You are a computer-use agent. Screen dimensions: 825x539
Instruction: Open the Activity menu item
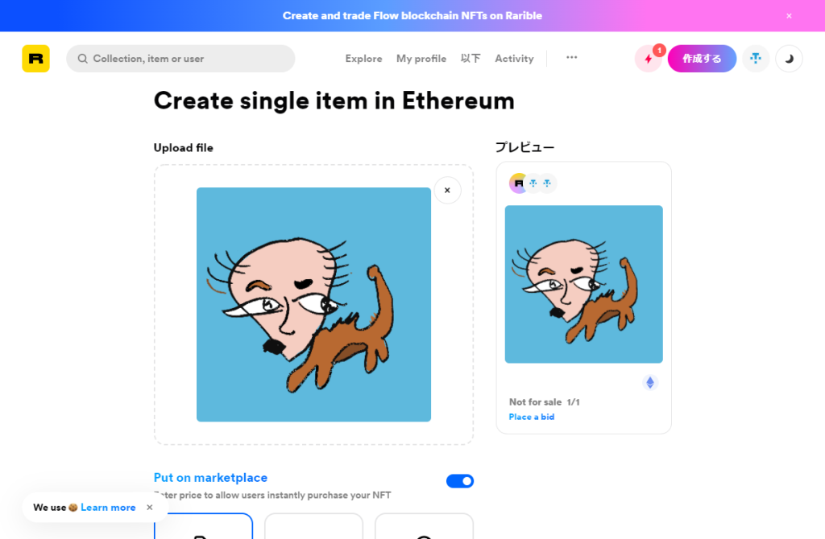click(514, 59)
